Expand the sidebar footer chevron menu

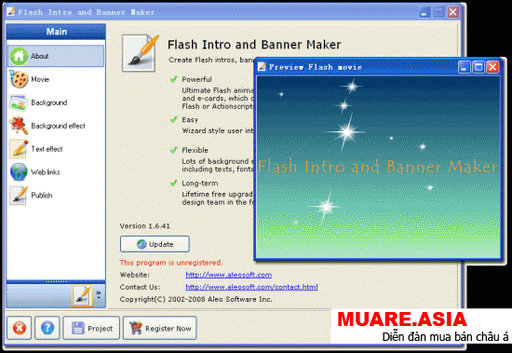click(x=99, y=295)
